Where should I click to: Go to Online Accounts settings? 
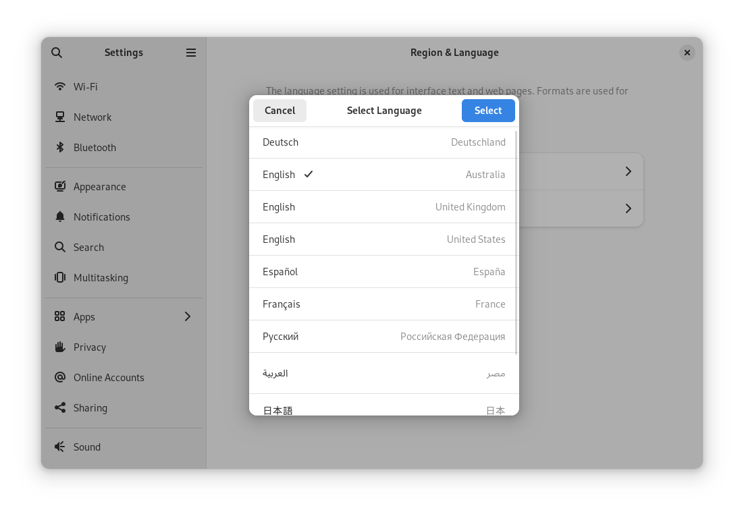(109, 378)
